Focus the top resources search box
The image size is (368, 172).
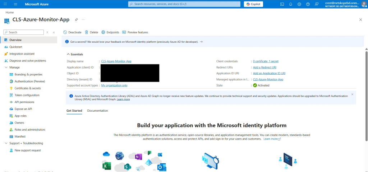click(184, 4)
